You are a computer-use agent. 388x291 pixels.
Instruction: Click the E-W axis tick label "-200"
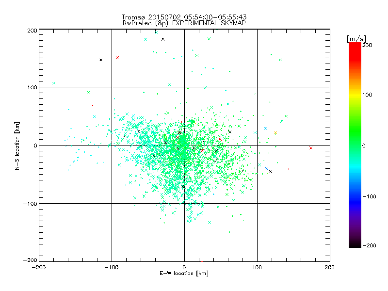click(x=39, y=267)
